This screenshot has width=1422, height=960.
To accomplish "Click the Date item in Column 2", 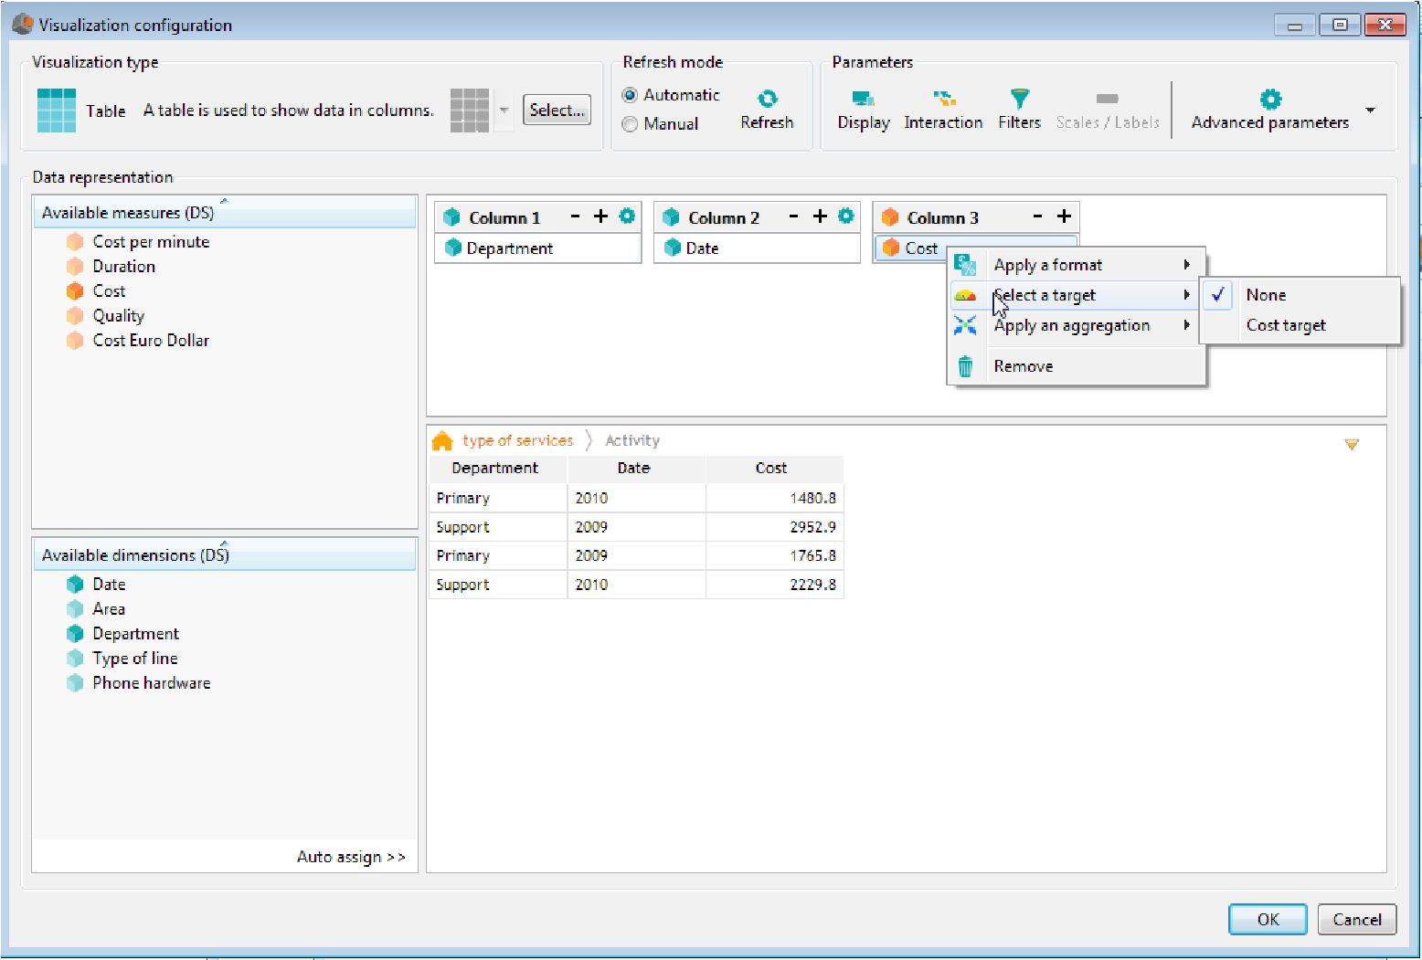I will point(758,248).
